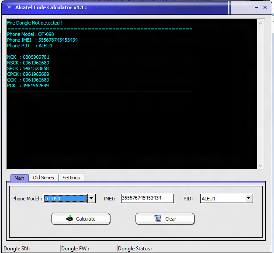Click the log scrollbar up arrow
This screenshot has width=274, height=253.
(x=260, y=23)
